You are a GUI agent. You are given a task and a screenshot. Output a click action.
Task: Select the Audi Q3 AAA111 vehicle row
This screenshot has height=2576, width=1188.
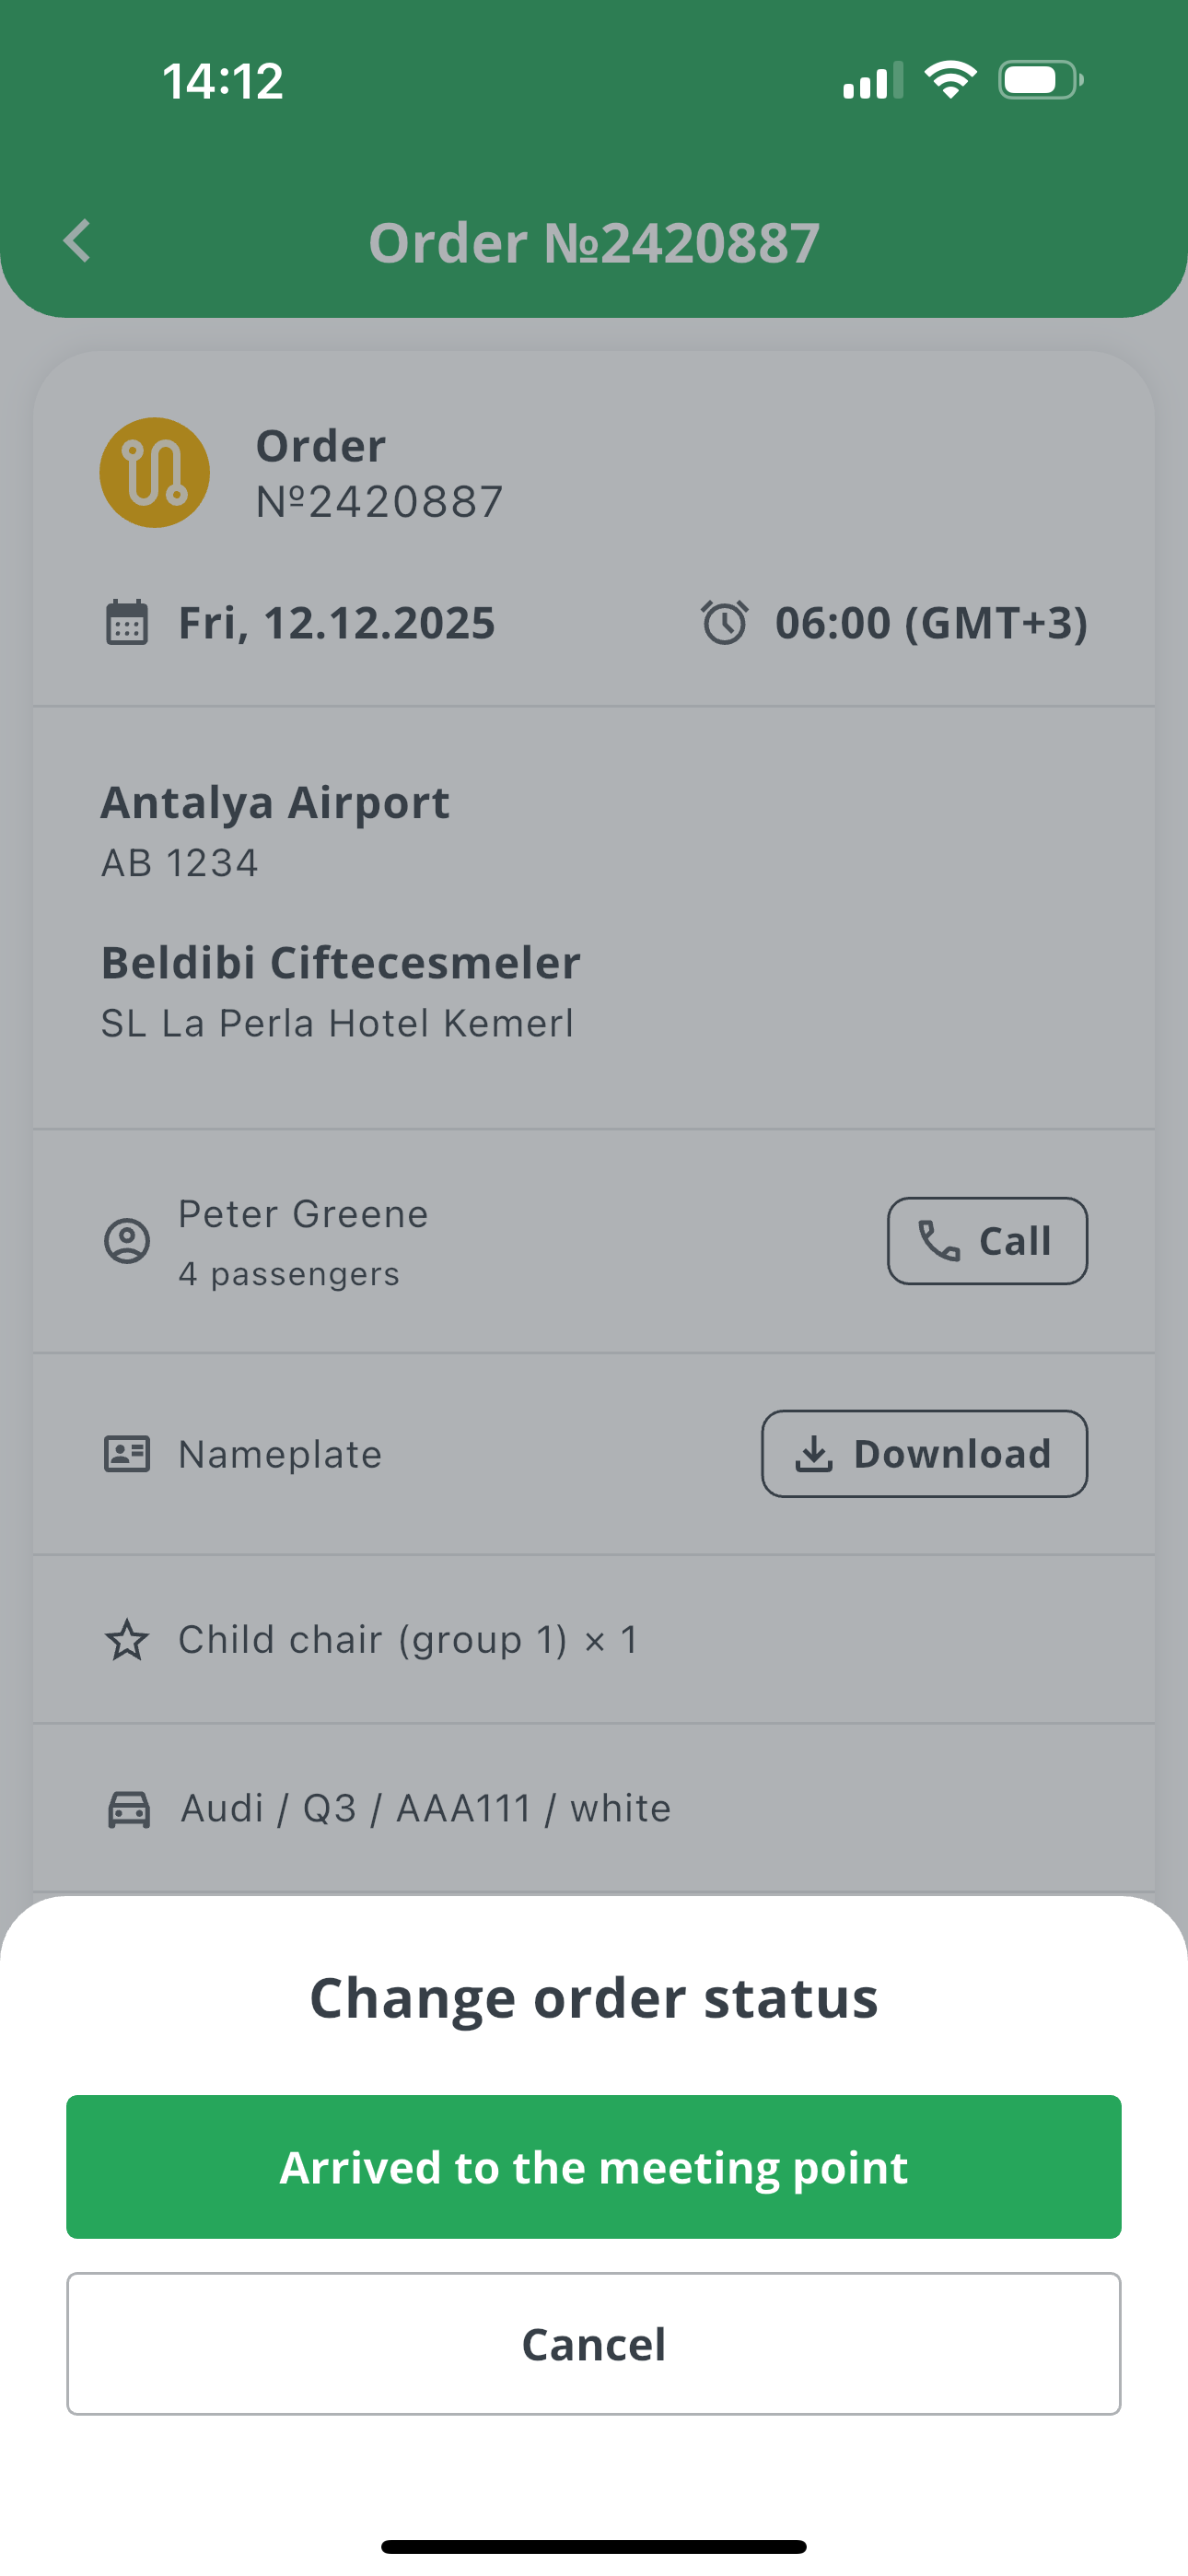coord(594,1809)
